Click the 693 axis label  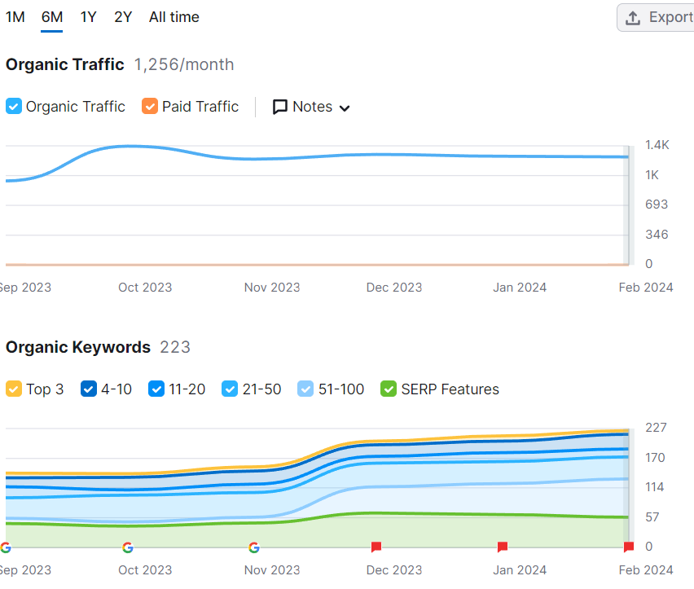coord(656,204)
